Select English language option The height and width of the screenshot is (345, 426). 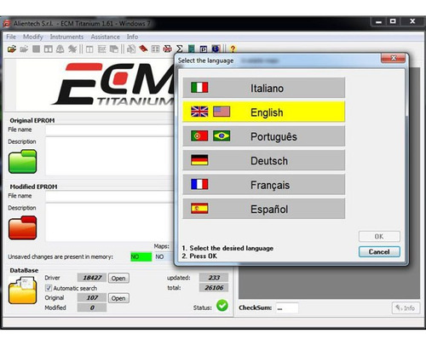264,112
